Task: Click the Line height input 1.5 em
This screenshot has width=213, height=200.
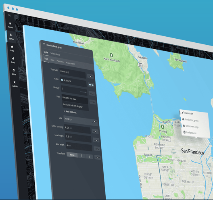Action: pos(78,137)
